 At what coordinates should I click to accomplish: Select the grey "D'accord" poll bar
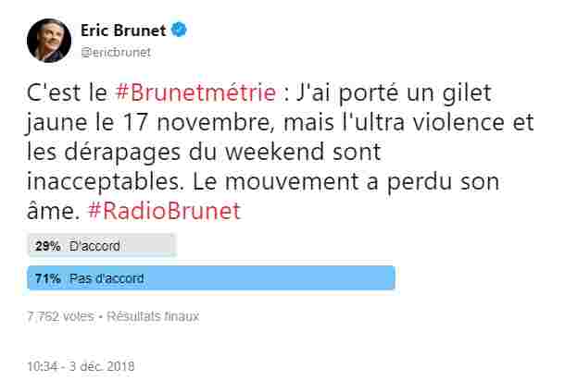[x=103, y=246]
